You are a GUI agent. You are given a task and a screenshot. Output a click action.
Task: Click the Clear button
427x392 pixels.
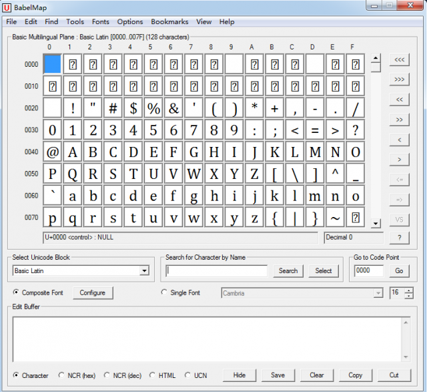317,375
